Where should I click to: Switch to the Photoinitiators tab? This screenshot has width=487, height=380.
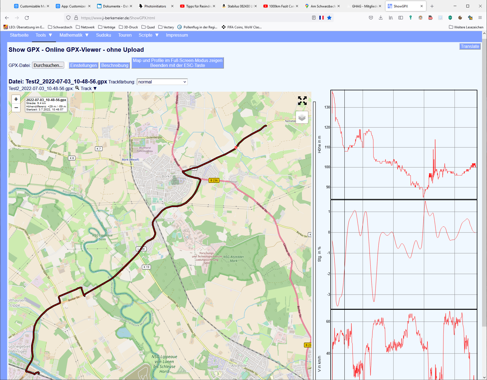click(155, 6)
